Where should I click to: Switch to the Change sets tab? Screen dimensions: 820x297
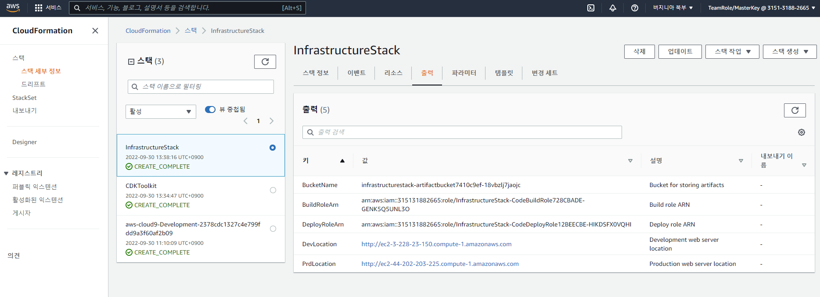(545, 73)
